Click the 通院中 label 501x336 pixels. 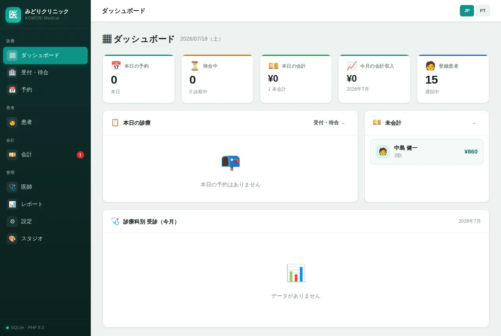tap(432, 92)
